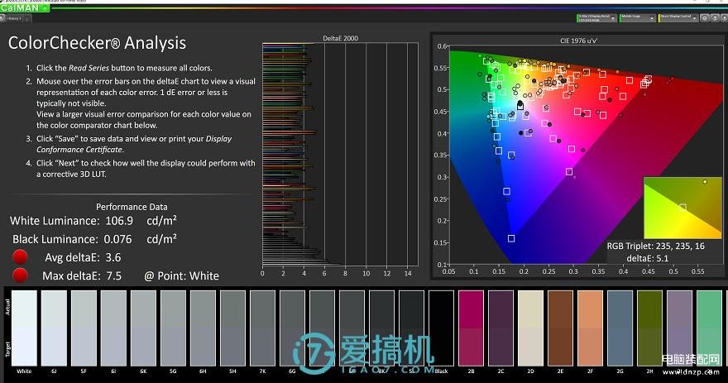
Task: Switch to the History 1 tab
Action: tap(14, 18)
